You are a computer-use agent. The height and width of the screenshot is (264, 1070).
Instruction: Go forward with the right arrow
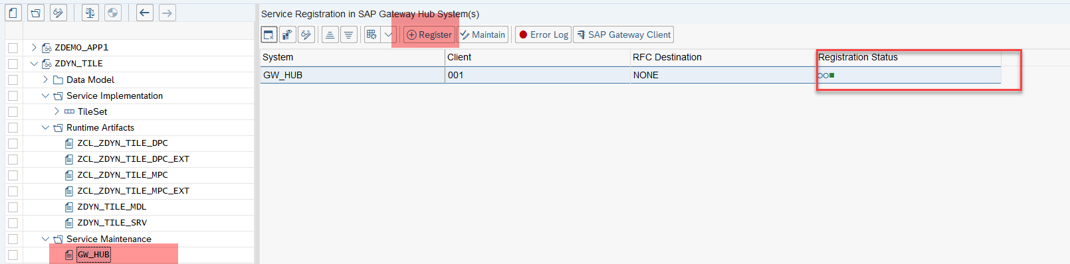click(167, 13)
